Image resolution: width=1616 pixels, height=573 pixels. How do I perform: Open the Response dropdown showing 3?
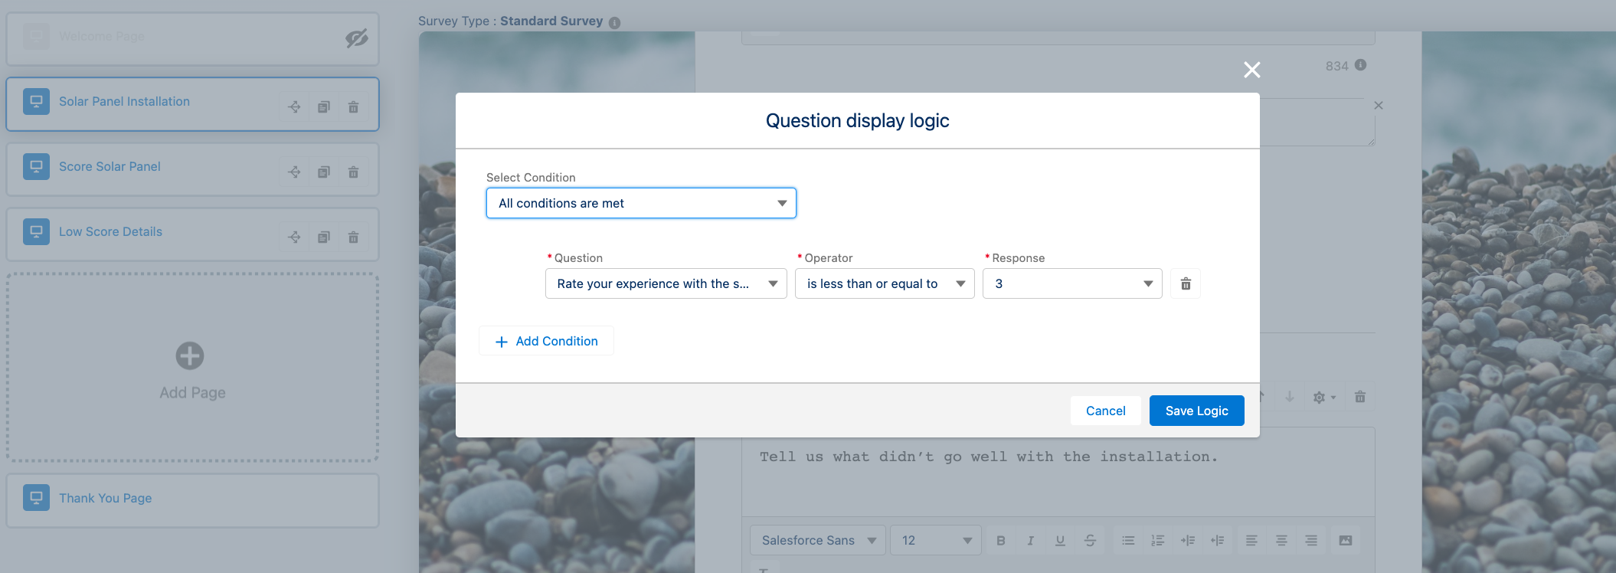[1072, 283]
